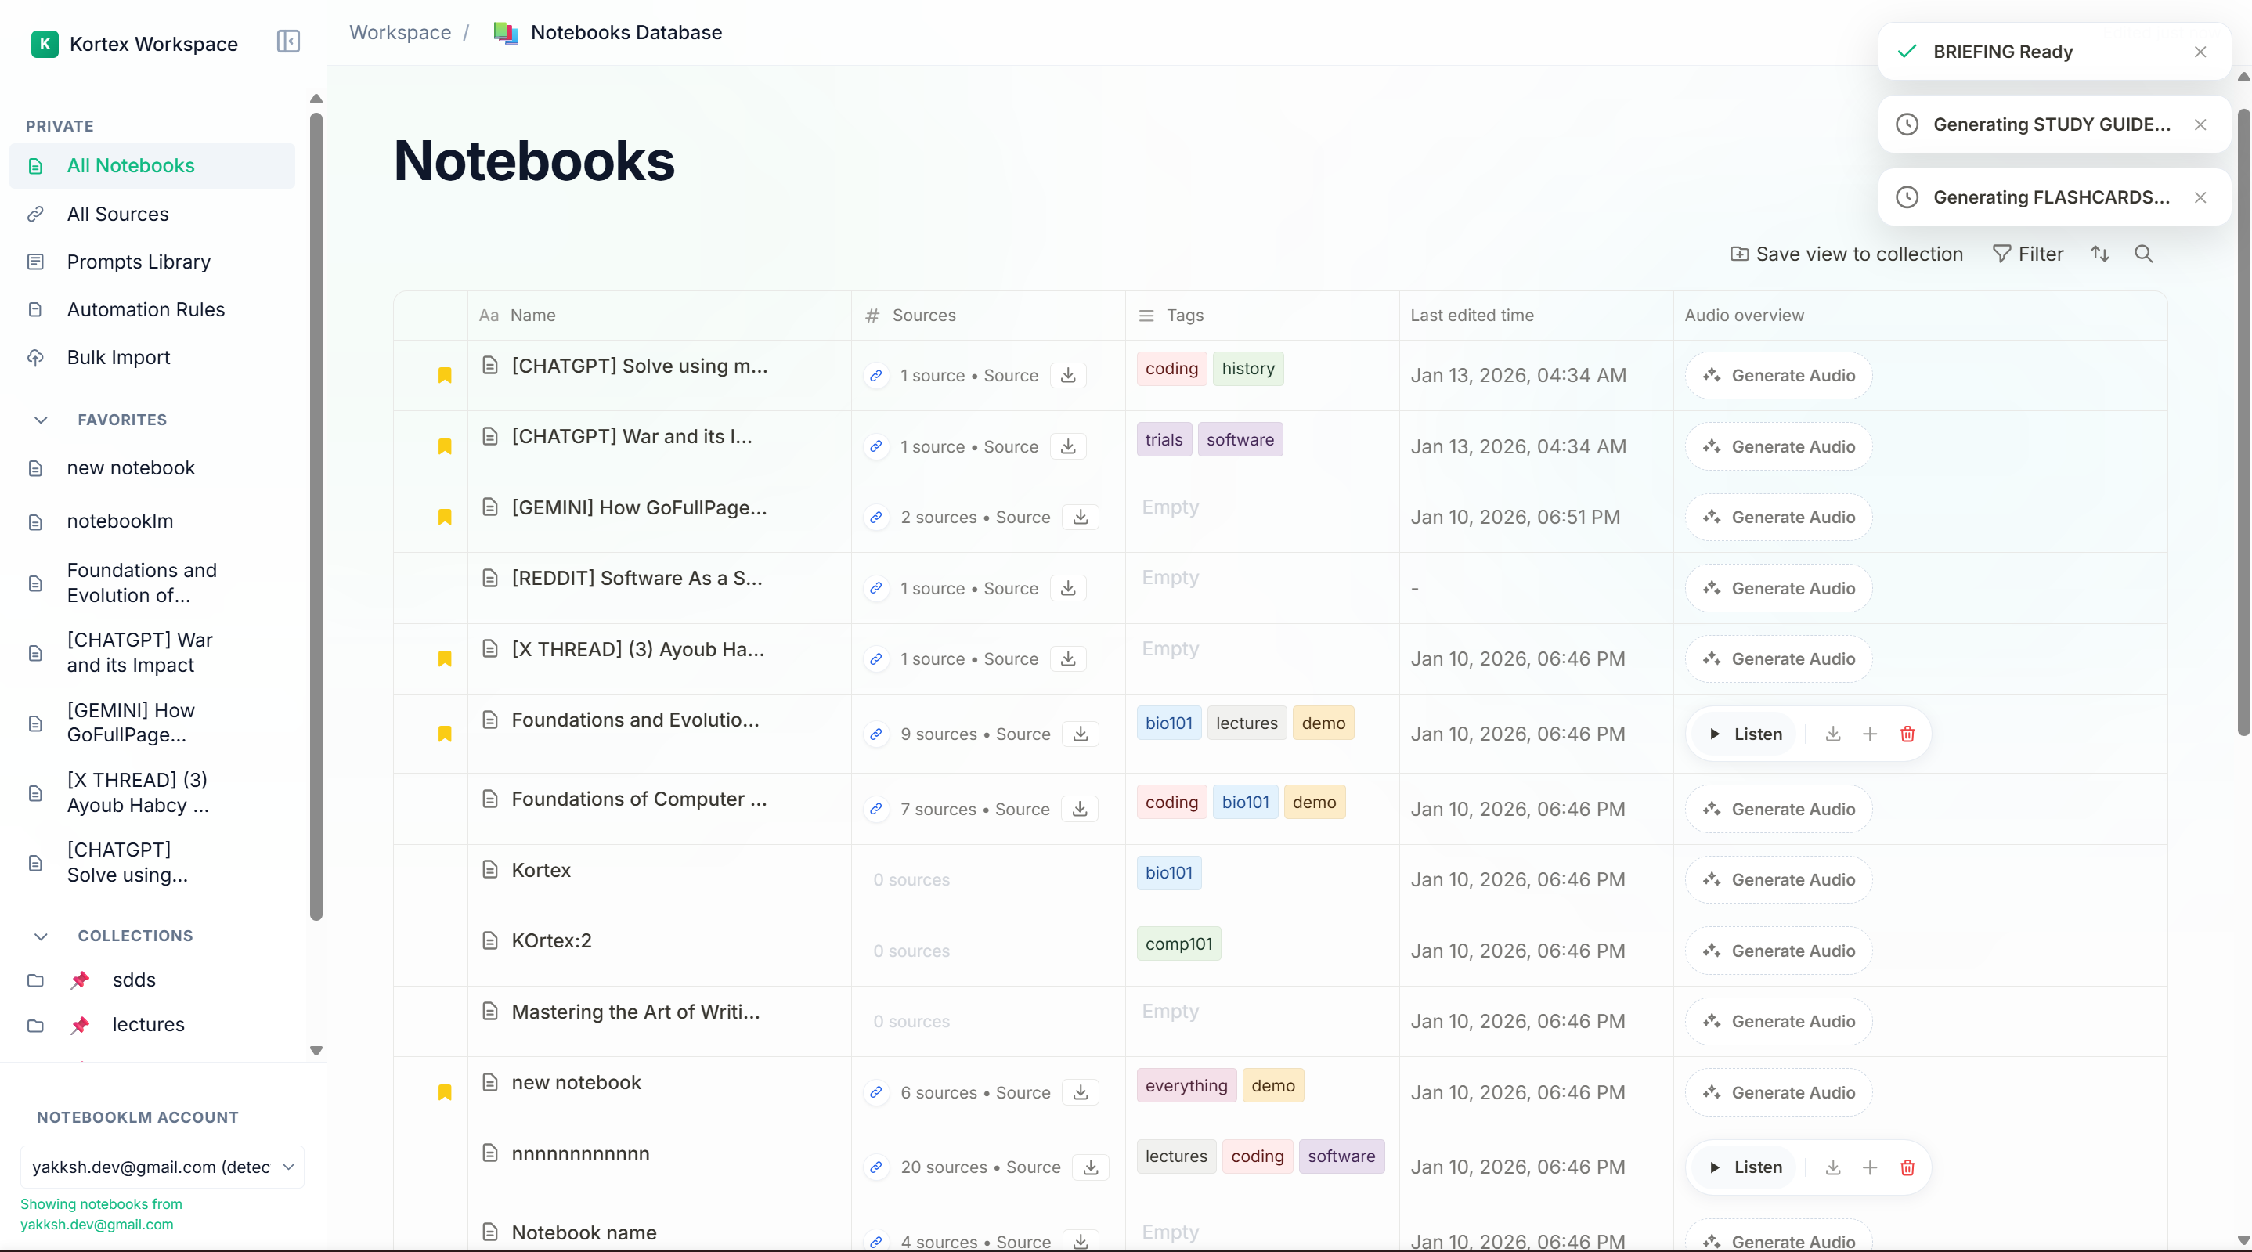Open the Tags column header menu
This screenshot has height=1252, width=2252.
point(1261,315)
